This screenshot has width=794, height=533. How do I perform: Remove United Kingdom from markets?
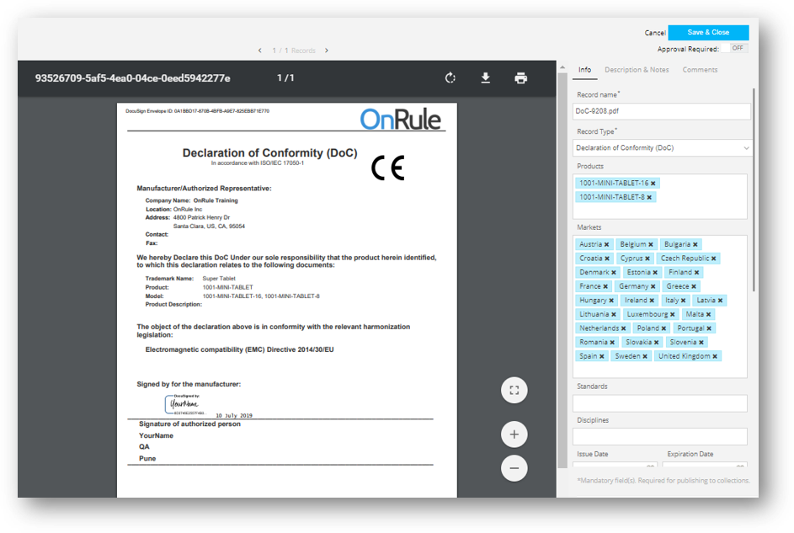715,356
